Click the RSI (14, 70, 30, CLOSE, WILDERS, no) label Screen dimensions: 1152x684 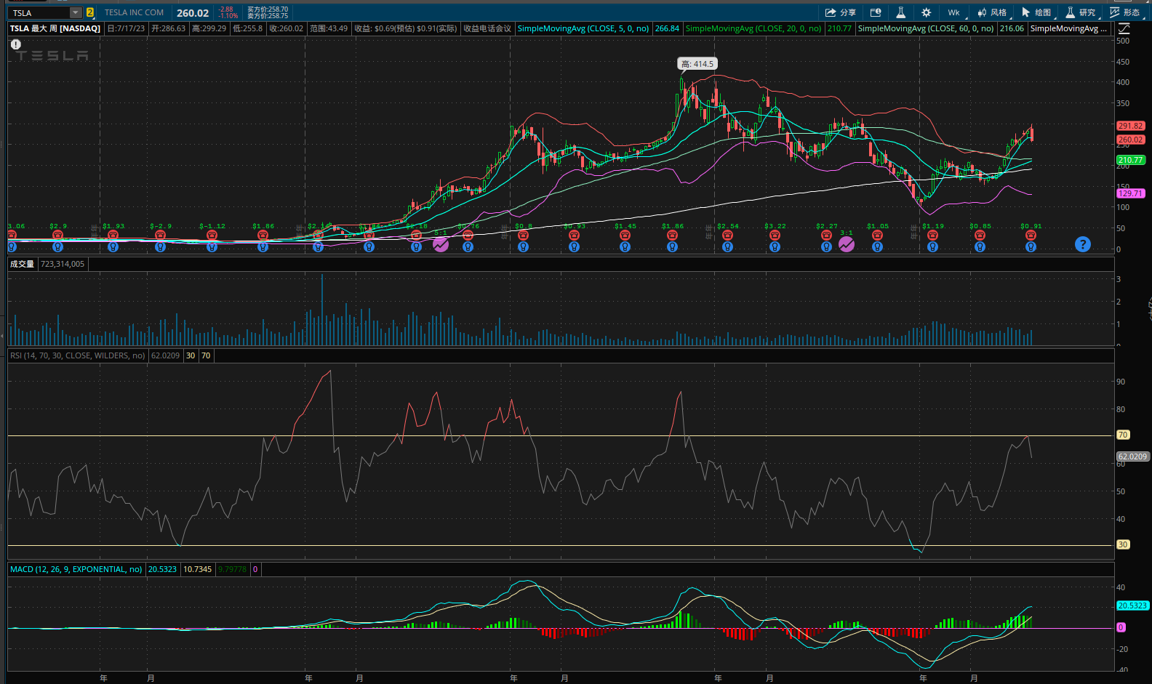coord(78,355)
